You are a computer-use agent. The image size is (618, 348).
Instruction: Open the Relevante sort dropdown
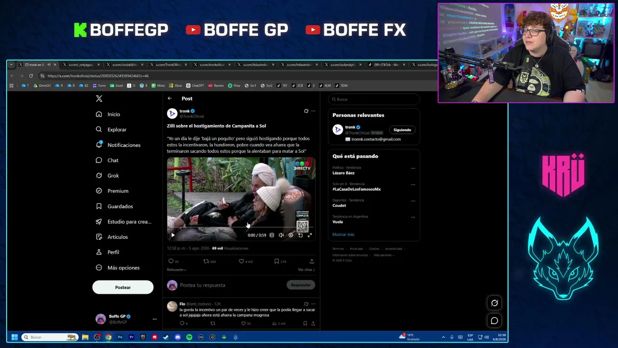click(177, 270)
